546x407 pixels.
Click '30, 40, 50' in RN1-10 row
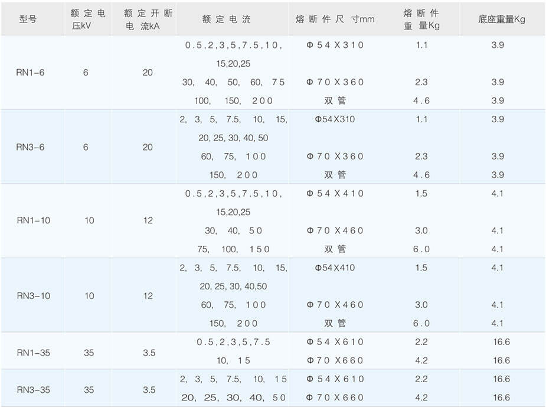click(233, 231)
